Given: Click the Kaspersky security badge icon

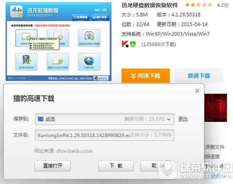Looking at the screenshot, I should click(125, 44).
